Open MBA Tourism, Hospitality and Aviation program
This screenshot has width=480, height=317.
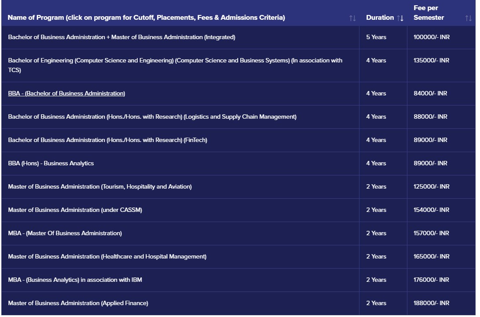[99, 187]
